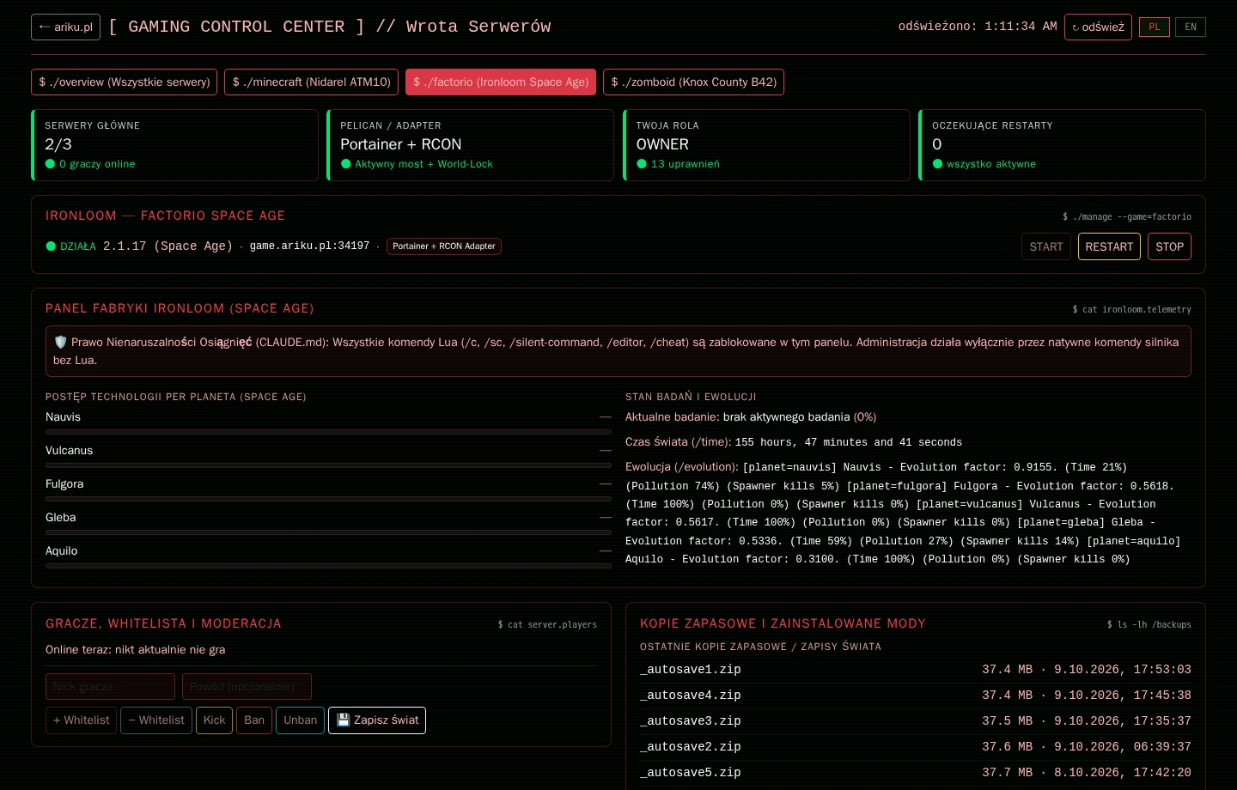Click the shield icon in the warning banner
The height and width of the screenshot is (790, 1237).
60,342
